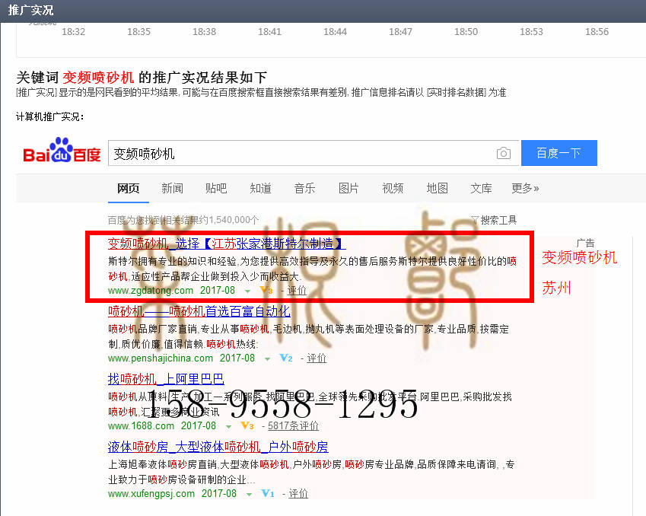Viewport: 646px width, 516px height.
Task: Click V2 badge on penshajichina.com result
Action: click(286, 358)
